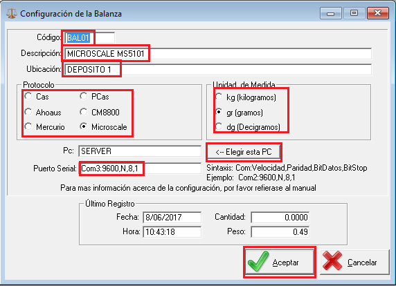
Task: Click the red X Cancelar icon
Action: [332, 262]
